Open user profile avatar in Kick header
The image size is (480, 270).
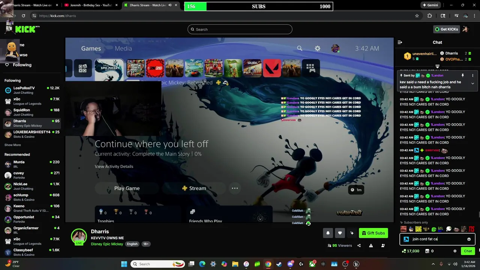point(465,29)
